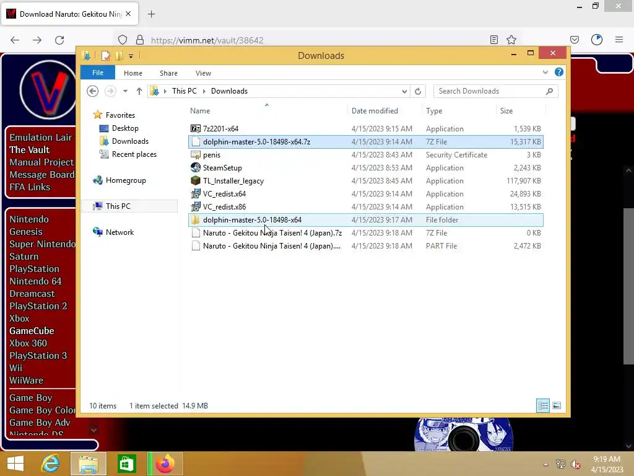Click the Properties quick access icon
This screenshot has height=476, width=634.
tap(105, 55)
